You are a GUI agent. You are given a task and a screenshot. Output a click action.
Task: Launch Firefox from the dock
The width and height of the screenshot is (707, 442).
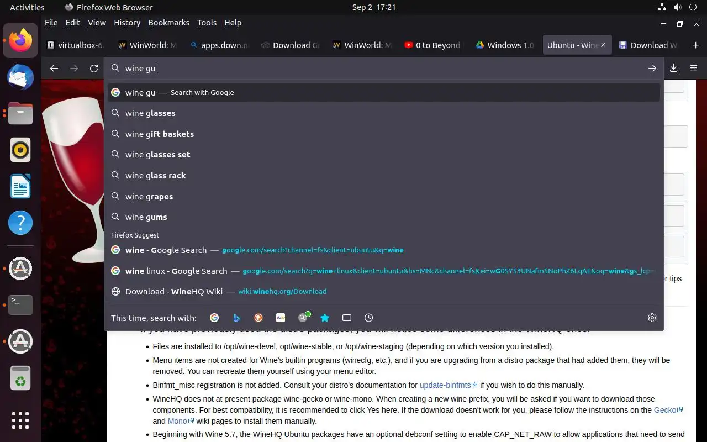(x=20, y=41)
